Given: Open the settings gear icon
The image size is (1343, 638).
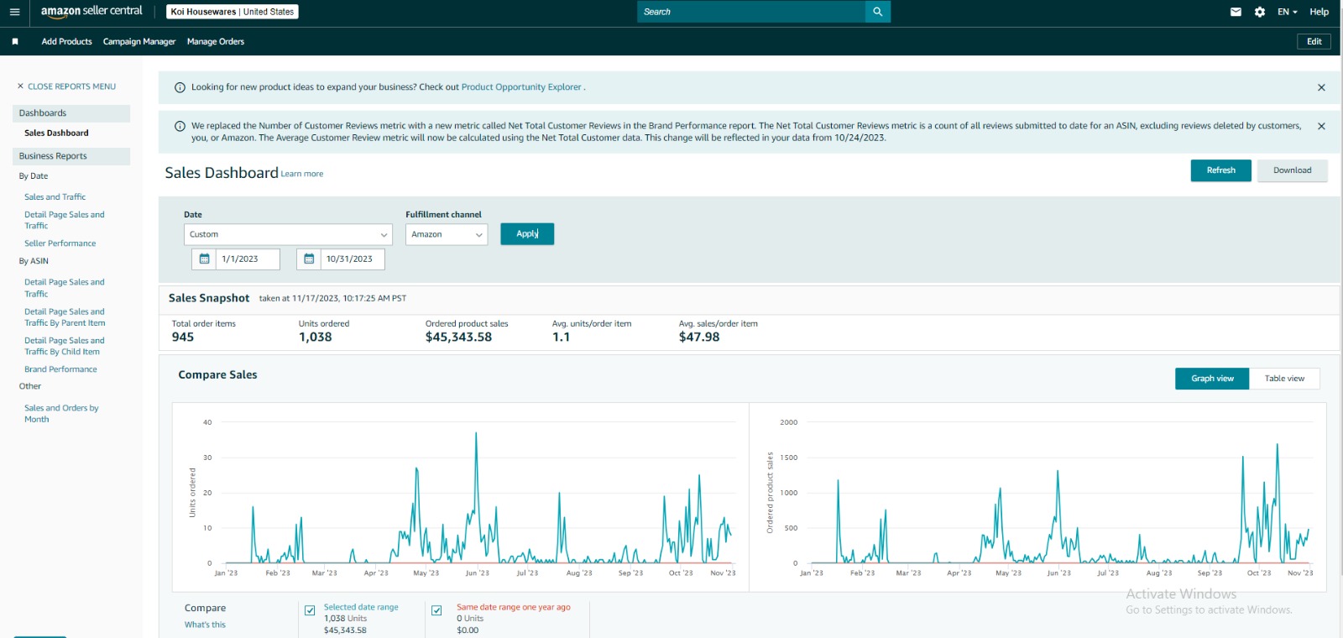Looking at the screenshot, I should tap(1260, 12).
